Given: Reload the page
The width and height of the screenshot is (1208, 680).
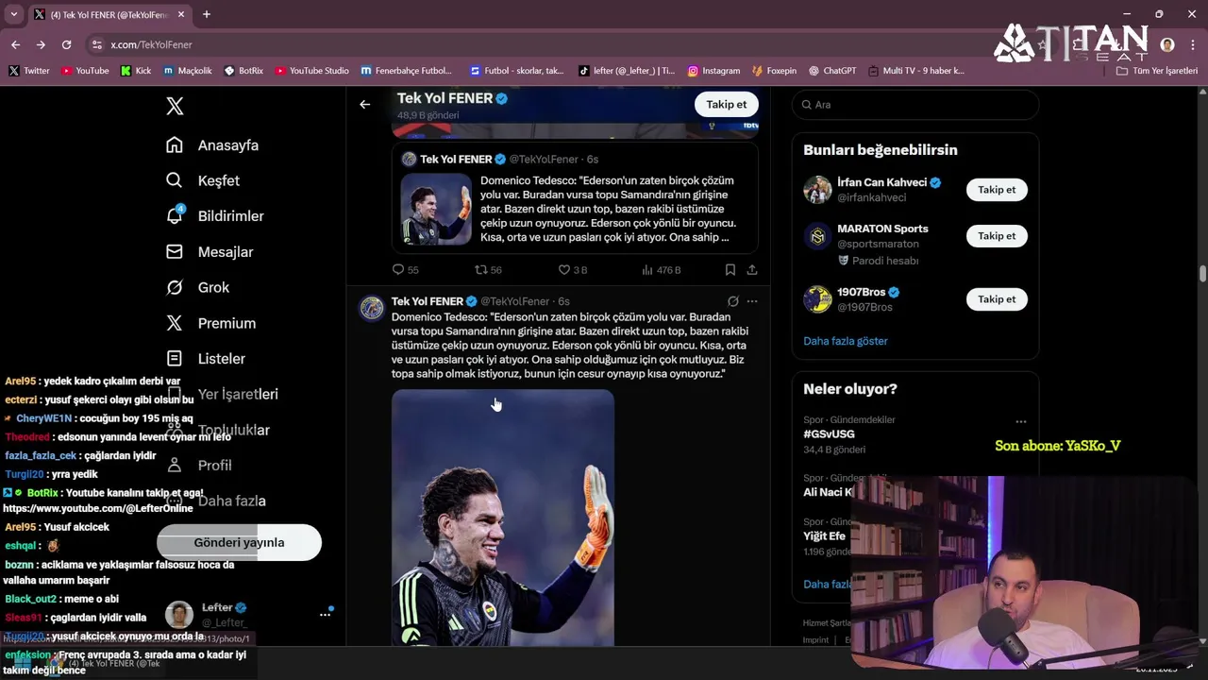Looking at the screenshot, I should pyautogui.click(x=66, y=44).
